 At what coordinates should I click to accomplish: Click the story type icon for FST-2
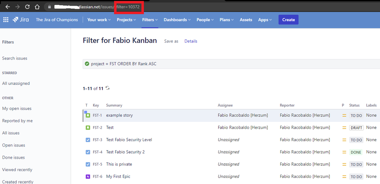88,128
